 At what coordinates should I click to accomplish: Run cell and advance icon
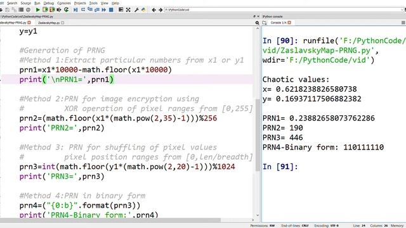tap(52, 10)
